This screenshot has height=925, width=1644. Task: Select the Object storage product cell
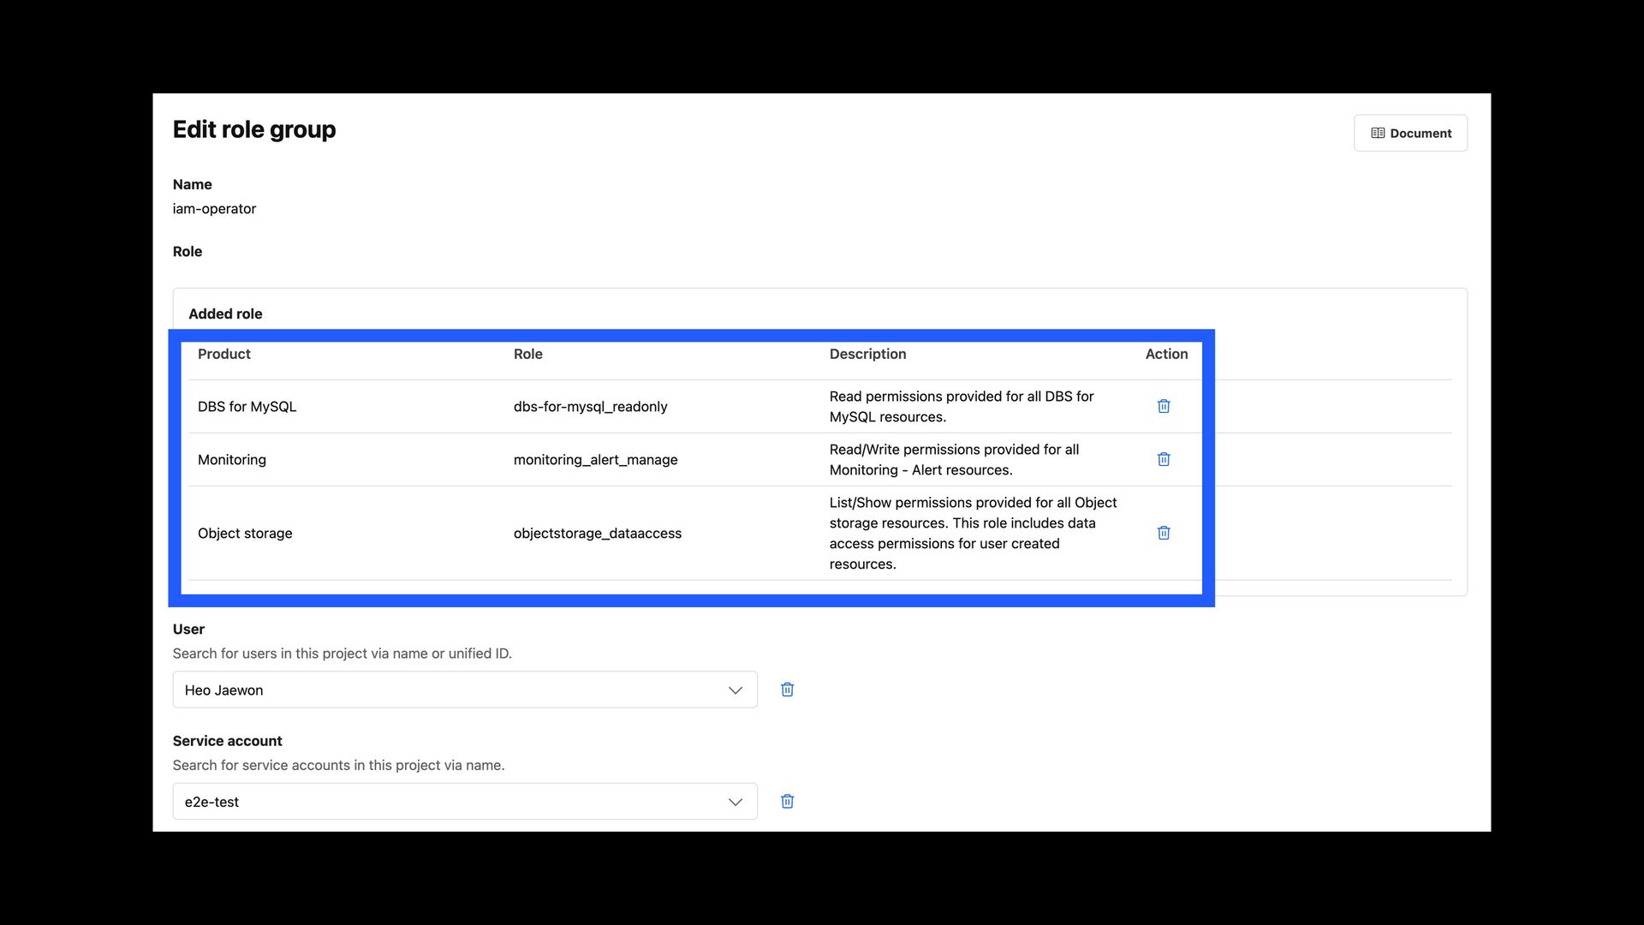(x=245, y=534)
